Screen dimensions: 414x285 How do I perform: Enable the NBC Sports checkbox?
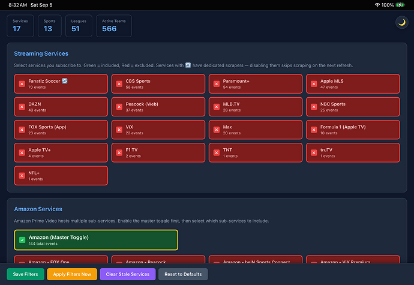[314, 107]
